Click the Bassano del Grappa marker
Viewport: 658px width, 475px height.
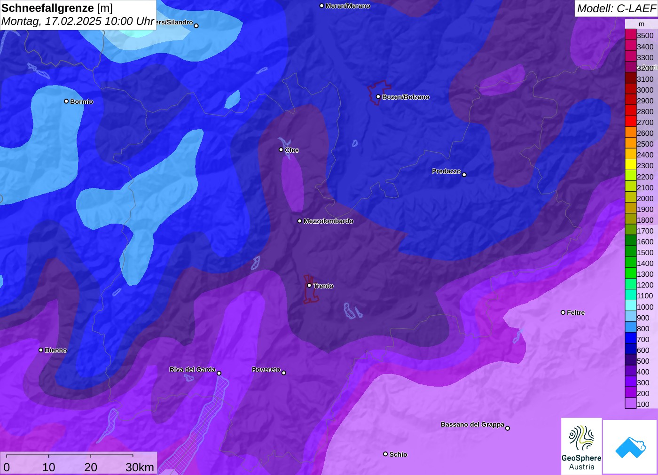[x=508, y=428]
